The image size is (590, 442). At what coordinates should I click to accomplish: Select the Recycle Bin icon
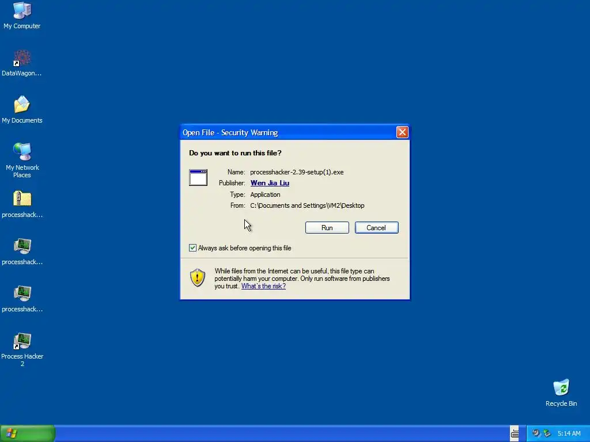pos(561,393)
